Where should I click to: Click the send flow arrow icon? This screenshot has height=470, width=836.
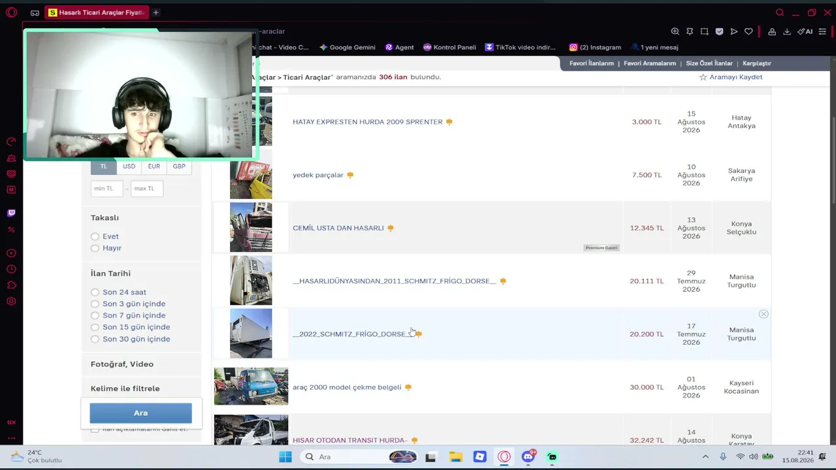pyautogui.click(x=734, y=31)
